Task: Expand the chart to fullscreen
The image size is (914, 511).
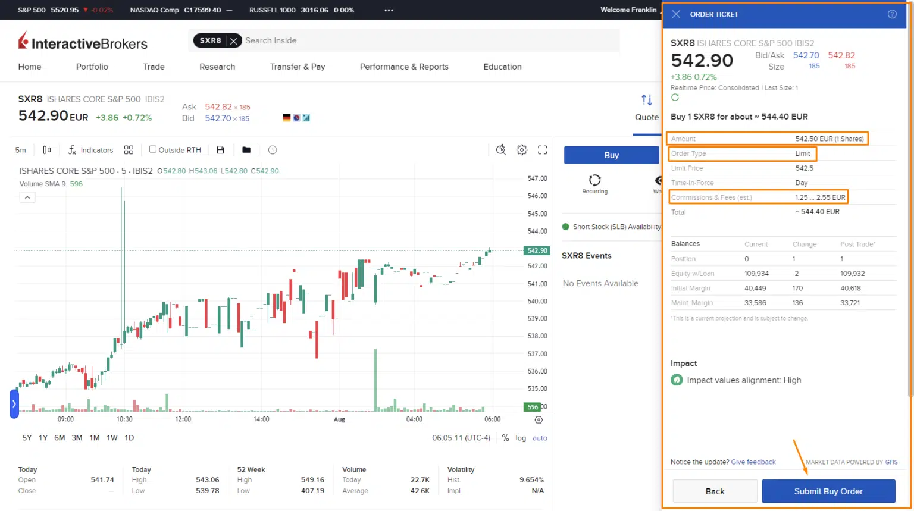Action: [x=542, y=149]
